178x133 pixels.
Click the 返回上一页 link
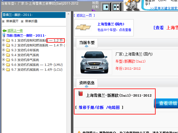[x=84, y=15]
